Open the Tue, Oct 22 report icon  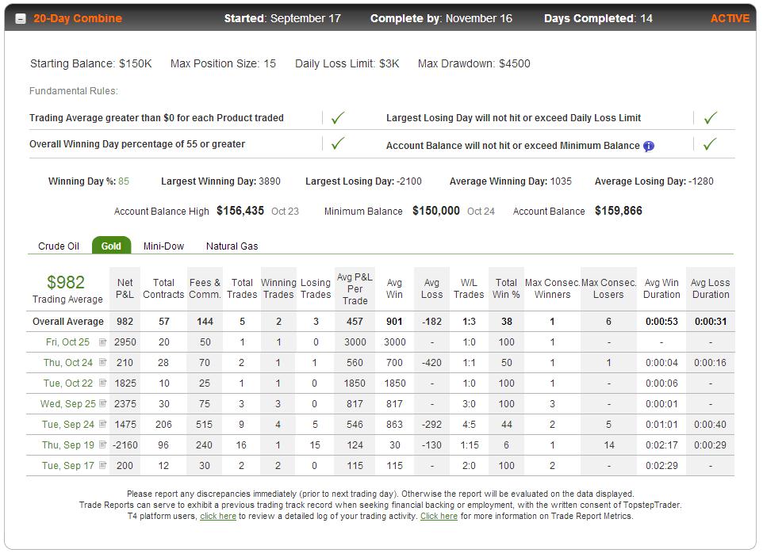point(102,383)
